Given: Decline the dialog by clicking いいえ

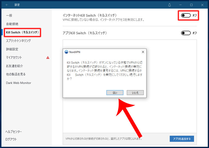Looking at the screenshot, I should pyautogui.click(x=135, y=93).
